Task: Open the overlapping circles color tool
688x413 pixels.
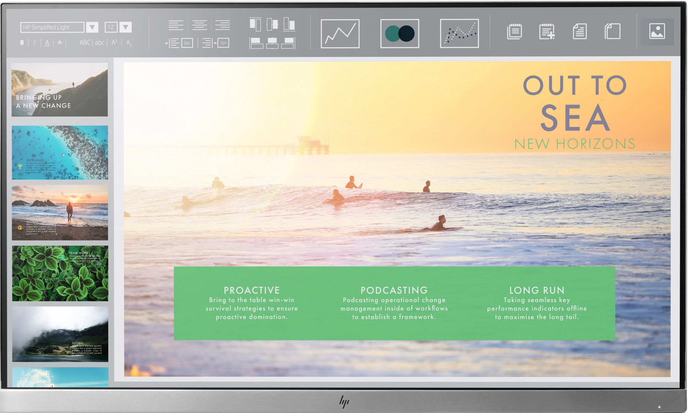Action: click(400, 34)
